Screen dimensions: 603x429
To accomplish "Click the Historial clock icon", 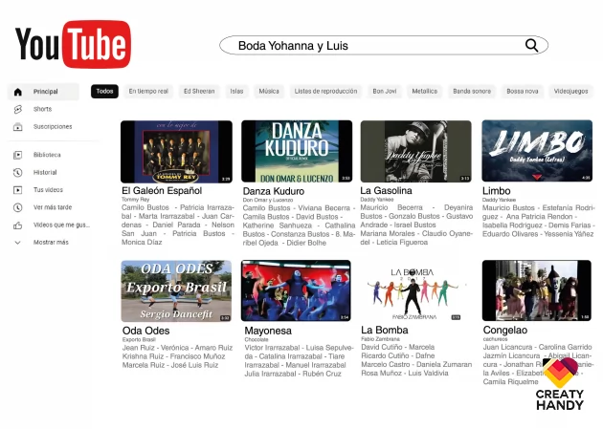I will [x=17, y=173].
